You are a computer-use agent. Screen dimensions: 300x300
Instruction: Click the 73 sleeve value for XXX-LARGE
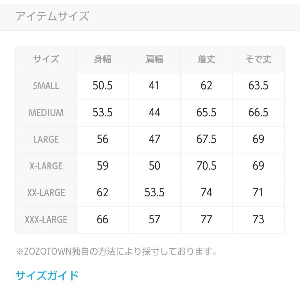258,219
